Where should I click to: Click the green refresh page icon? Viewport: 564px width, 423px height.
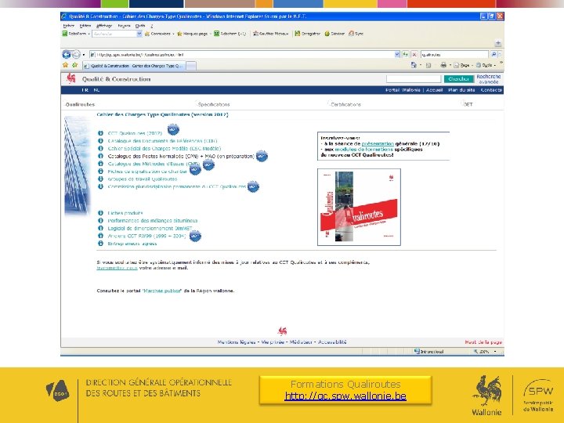point(406,54)
